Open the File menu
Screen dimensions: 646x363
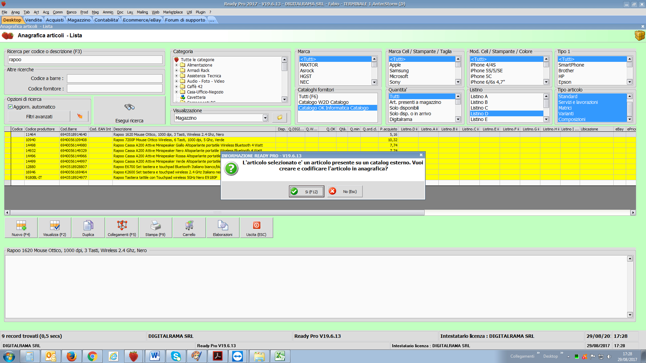click(x=4, y=12)
